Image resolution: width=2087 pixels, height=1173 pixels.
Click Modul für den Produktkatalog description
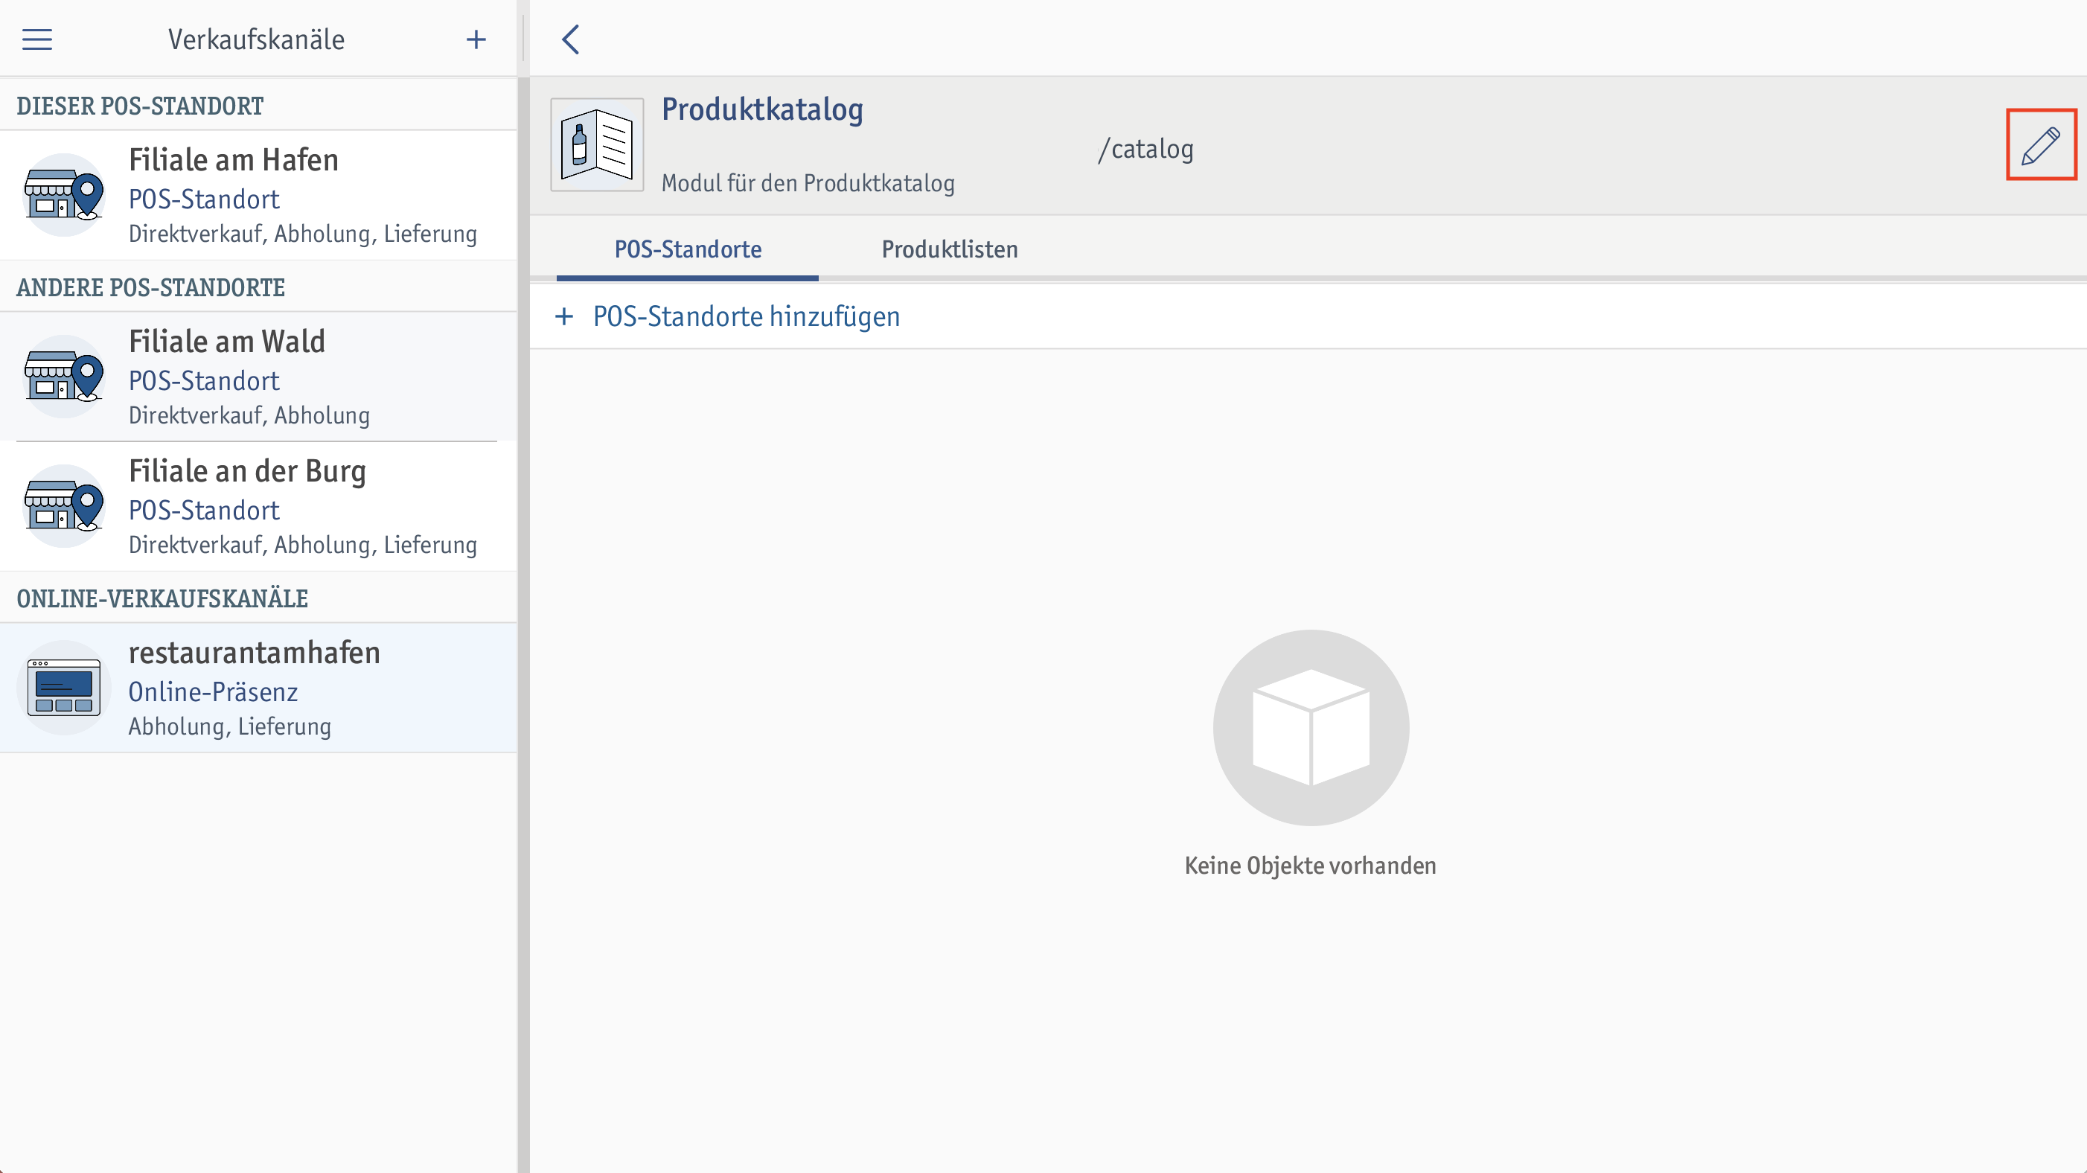pyautogui.click(x=808, y=183)
